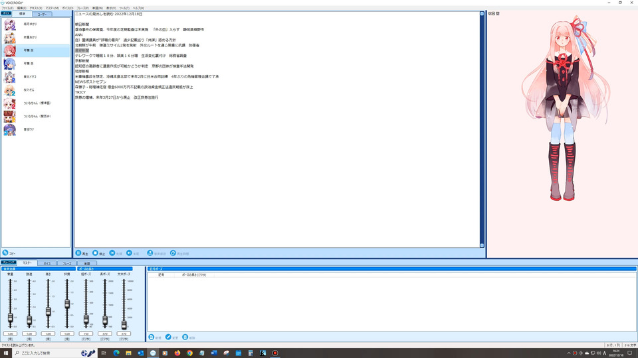
Task: Switch to the ボイス tuning tab
Action: coord(47,263)
